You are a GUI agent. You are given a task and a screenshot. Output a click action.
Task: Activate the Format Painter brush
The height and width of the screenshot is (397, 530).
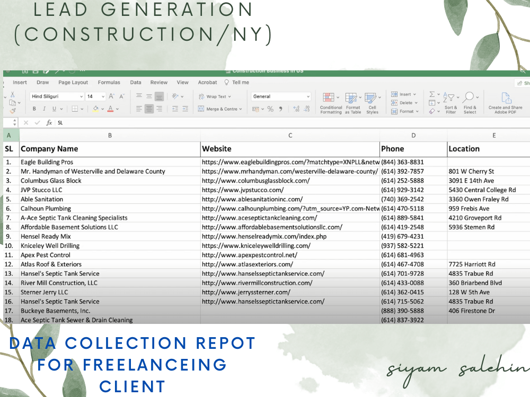(x=13, y=111)
